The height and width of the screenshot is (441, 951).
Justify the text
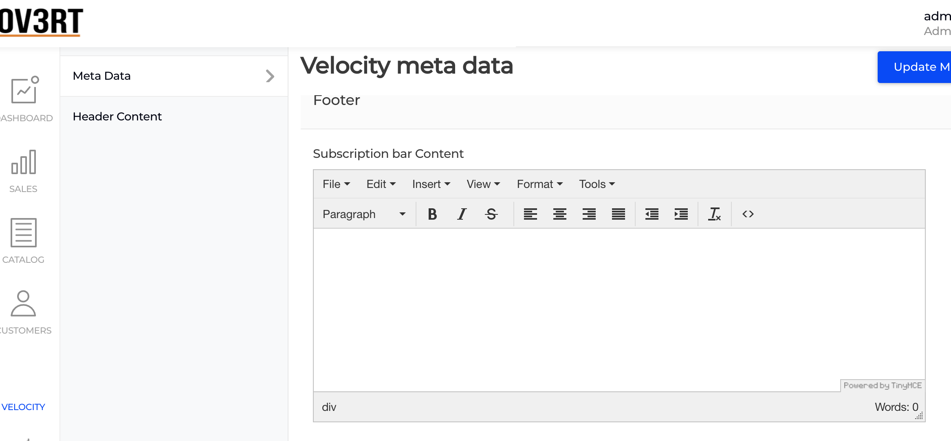(x=618, y=214)
